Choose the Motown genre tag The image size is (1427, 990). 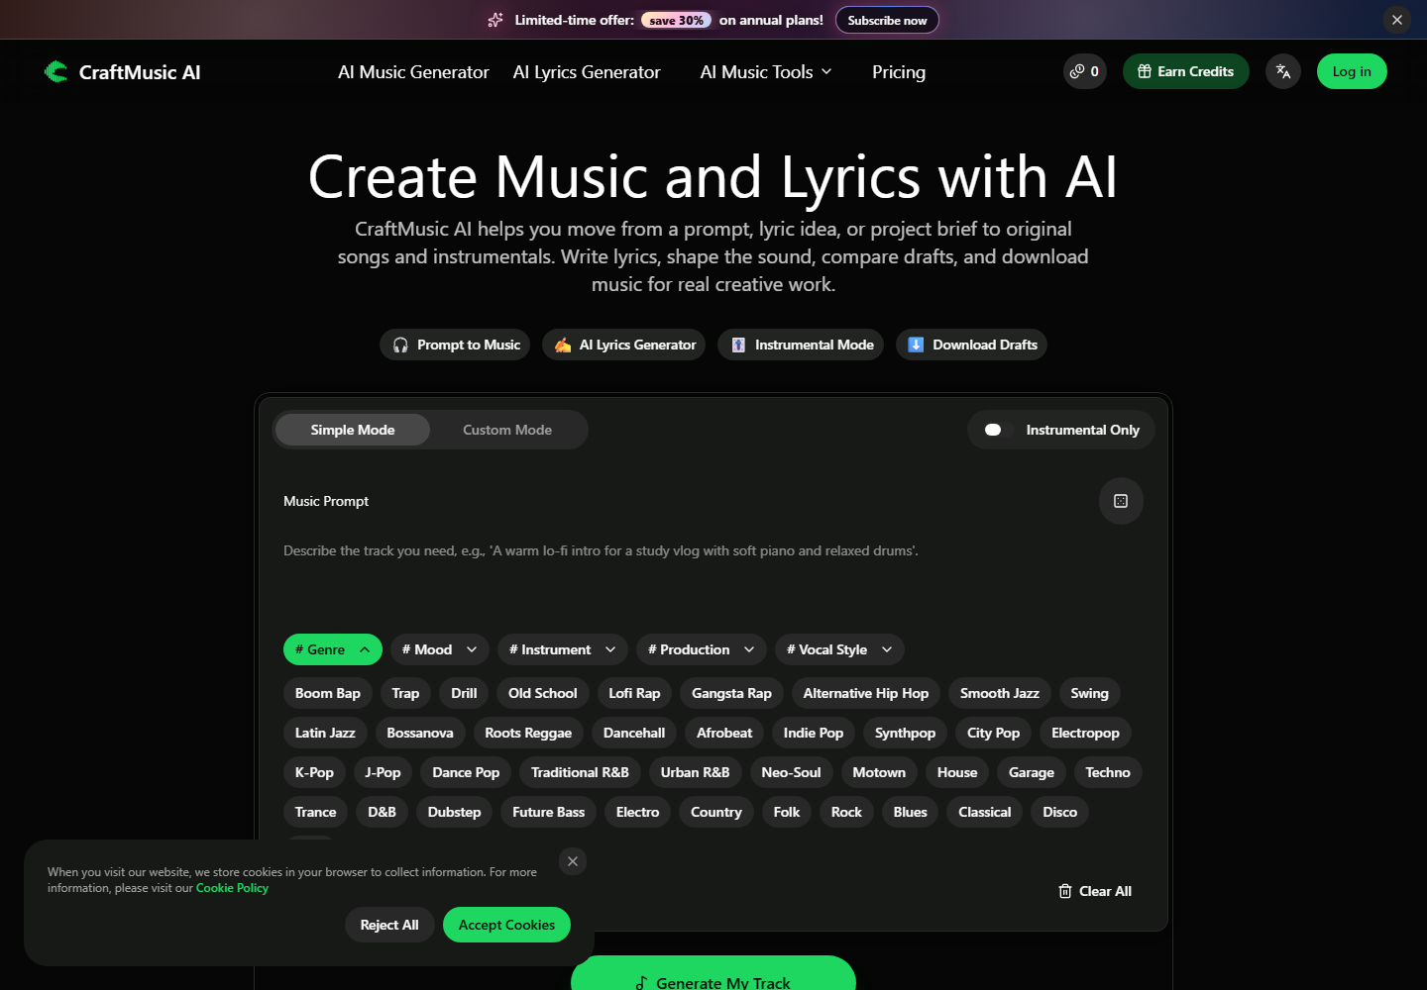(879, 772)
